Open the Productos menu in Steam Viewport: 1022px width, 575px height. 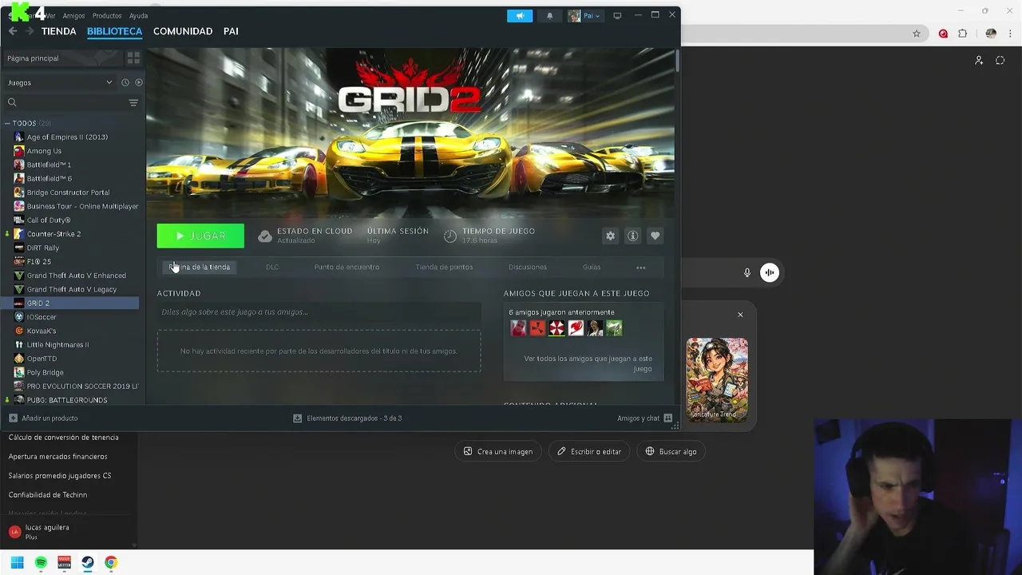tap(107, 16)
